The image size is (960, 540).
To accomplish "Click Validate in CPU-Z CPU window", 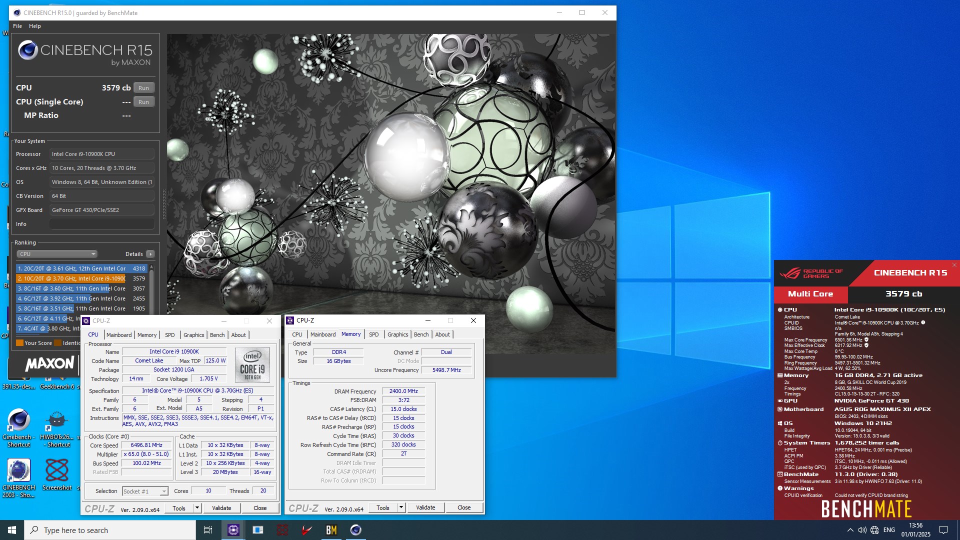I will (221, 508).
